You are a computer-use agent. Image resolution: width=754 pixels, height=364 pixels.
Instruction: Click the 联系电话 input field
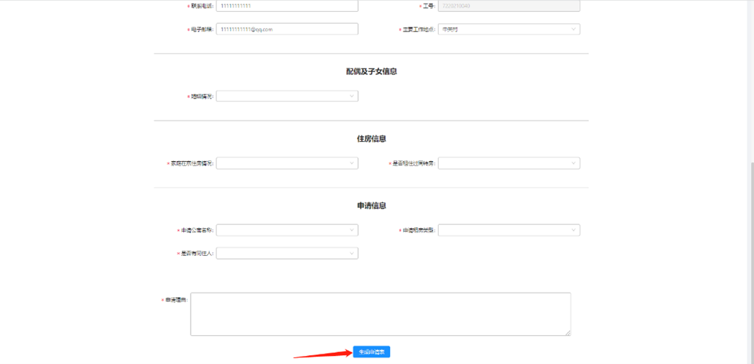tap(287, 6)
